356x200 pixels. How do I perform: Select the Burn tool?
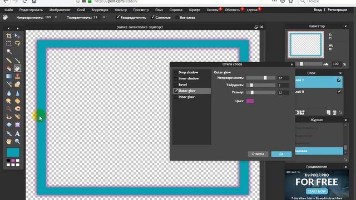tap(17, 109)
